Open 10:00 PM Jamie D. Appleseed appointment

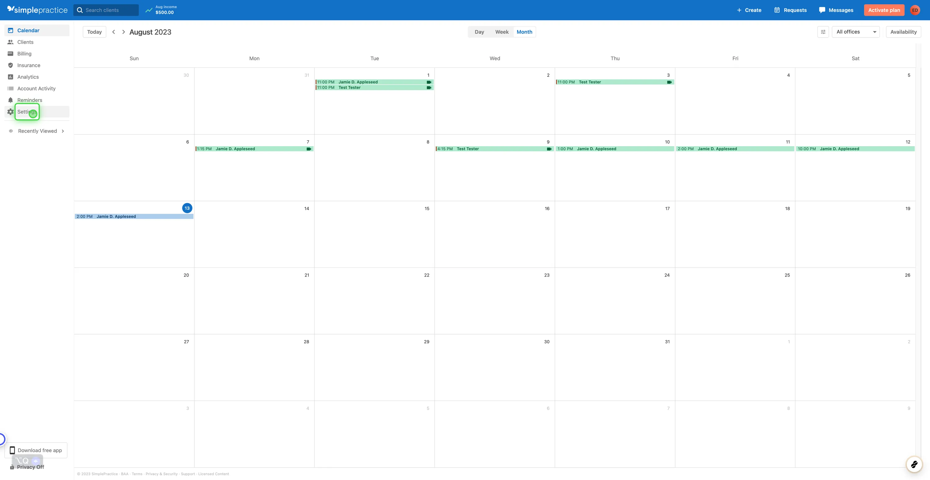coord(855,149)
